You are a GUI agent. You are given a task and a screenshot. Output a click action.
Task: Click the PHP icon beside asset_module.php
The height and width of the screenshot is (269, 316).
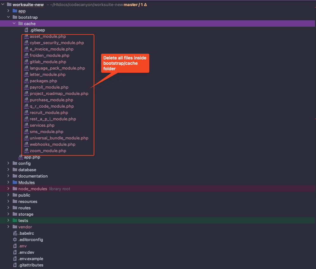point(26,37)
